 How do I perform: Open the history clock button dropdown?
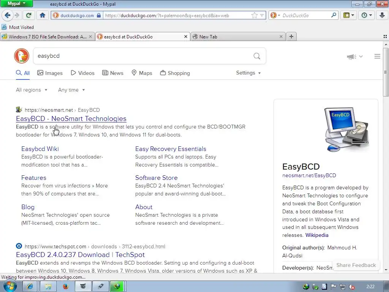[x=367, y=15]
